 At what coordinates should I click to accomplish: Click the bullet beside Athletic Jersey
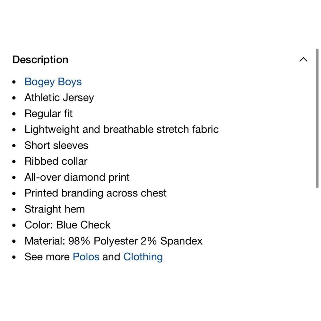click(x=14, y=98)
